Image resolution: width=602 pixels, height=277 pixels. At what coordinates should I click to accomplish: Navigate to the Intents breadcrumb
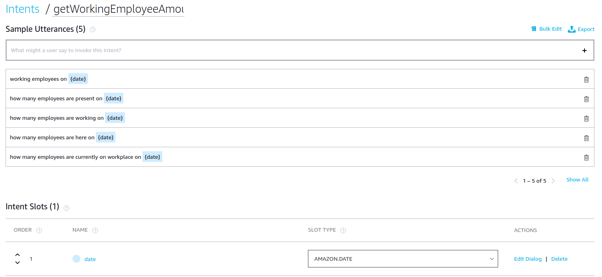23,9
